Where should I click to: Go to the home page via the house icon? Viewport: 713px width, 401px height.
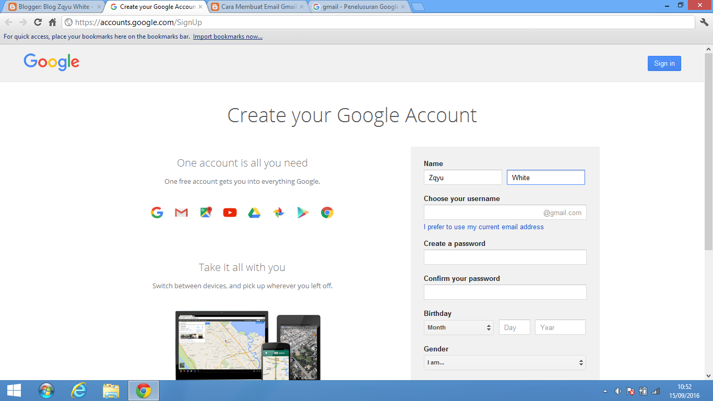(x=52, y=22)
